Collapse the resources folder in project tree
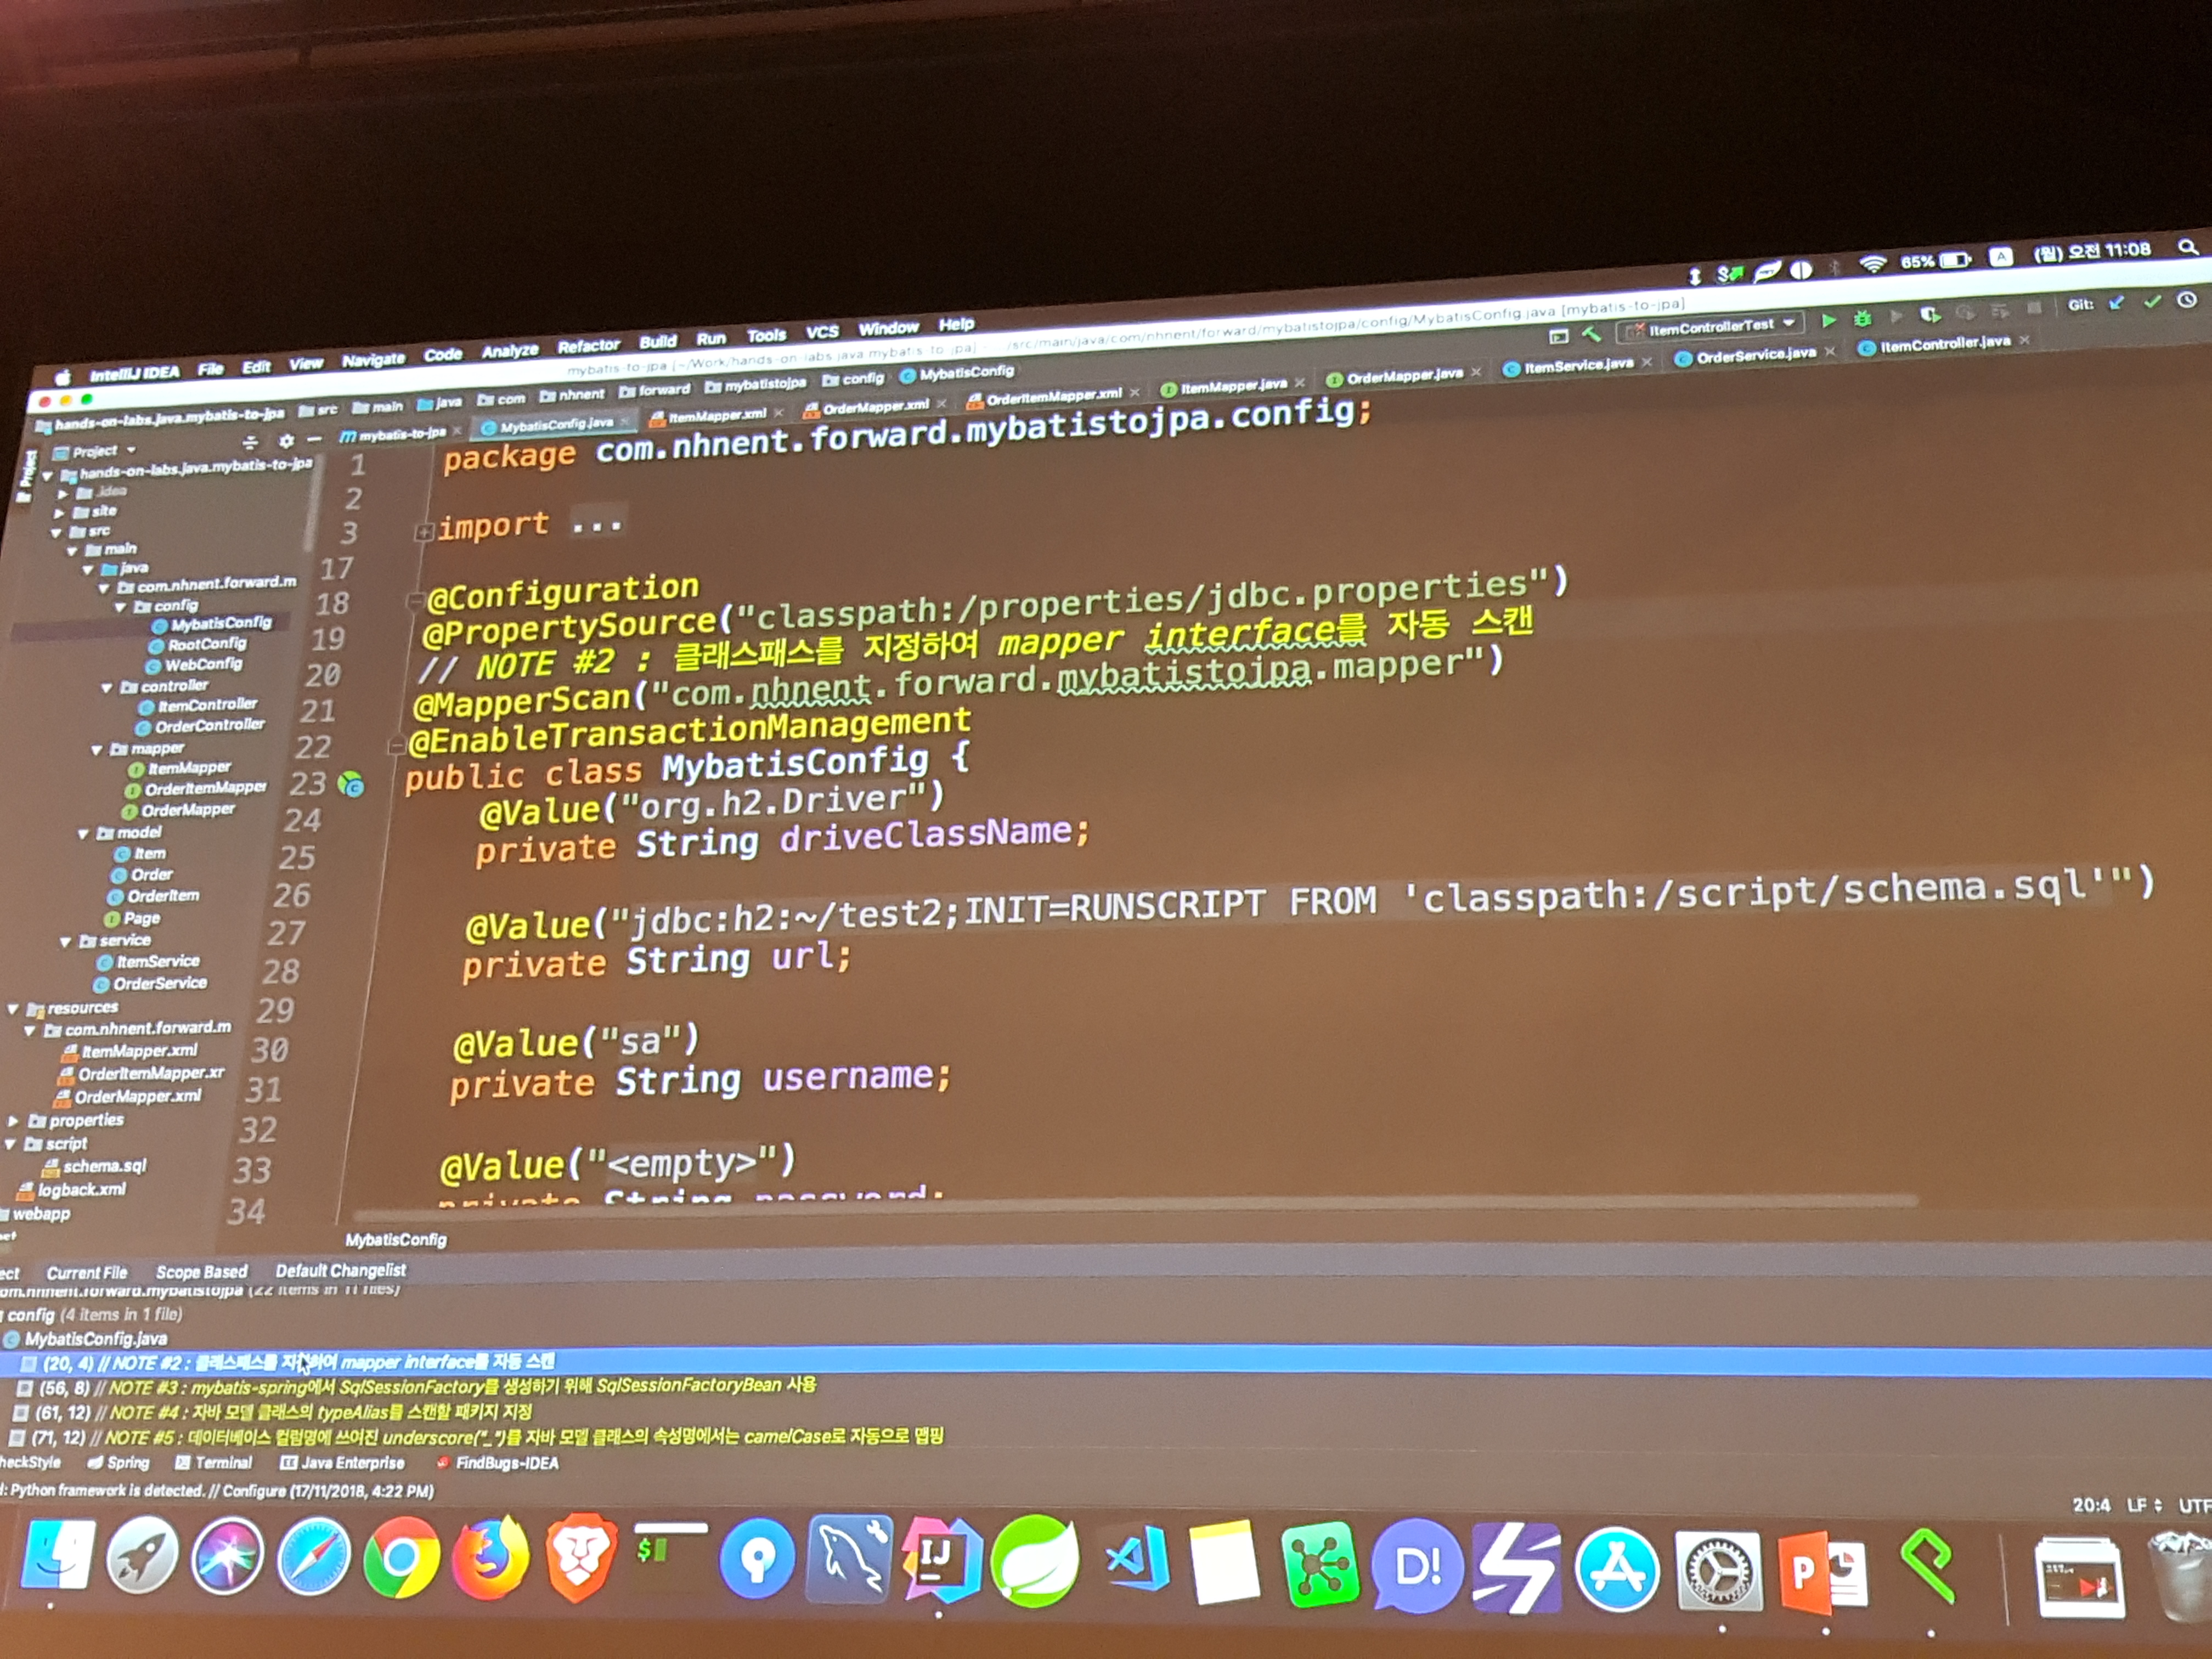Screen dimensions: 2212x1659 13,1010
